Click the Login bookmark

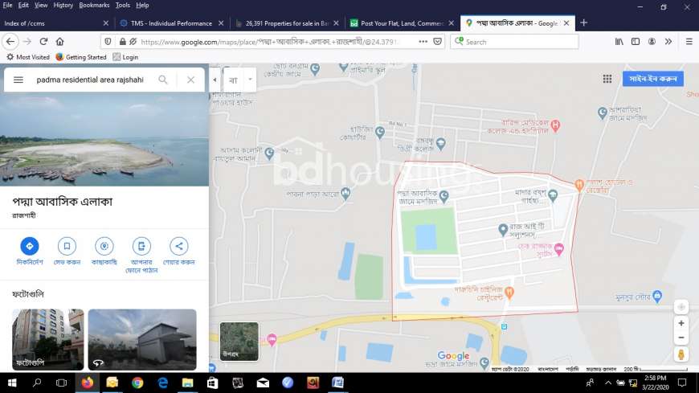125,57
